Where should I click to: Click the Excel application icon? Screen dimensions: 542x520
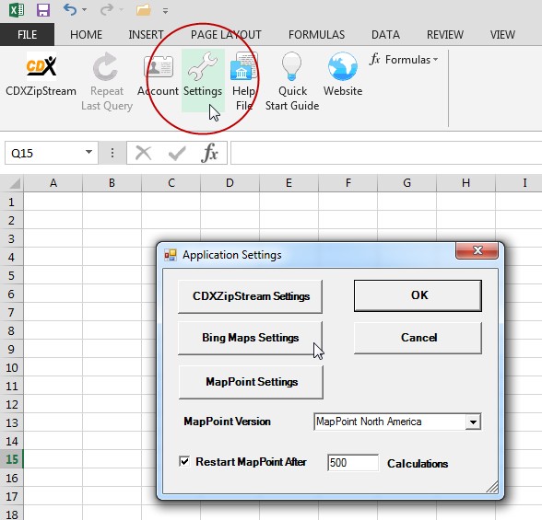coord(17,10)
